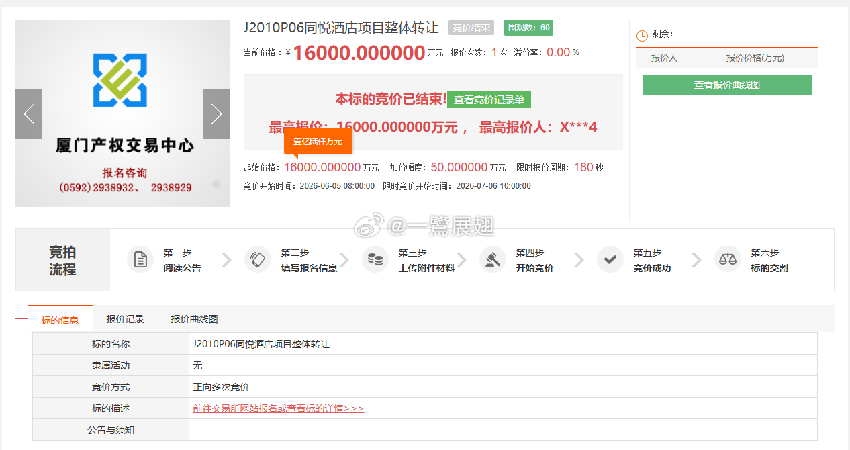Click the 围观数：60 viewer badge
Screen dimensions: 850x450
click(528, 28)
